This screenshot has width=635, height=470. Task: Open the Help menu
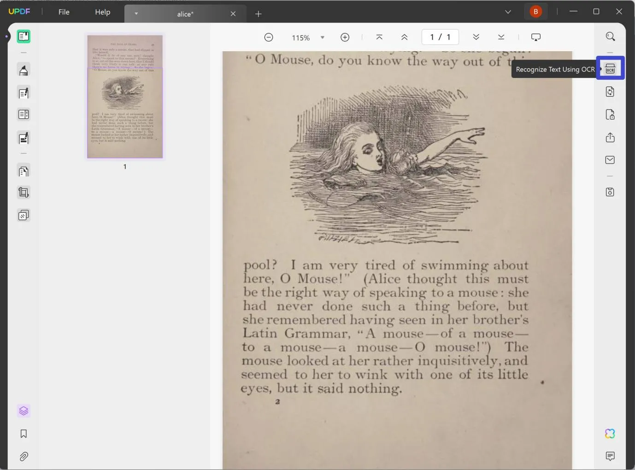(103, 12)
